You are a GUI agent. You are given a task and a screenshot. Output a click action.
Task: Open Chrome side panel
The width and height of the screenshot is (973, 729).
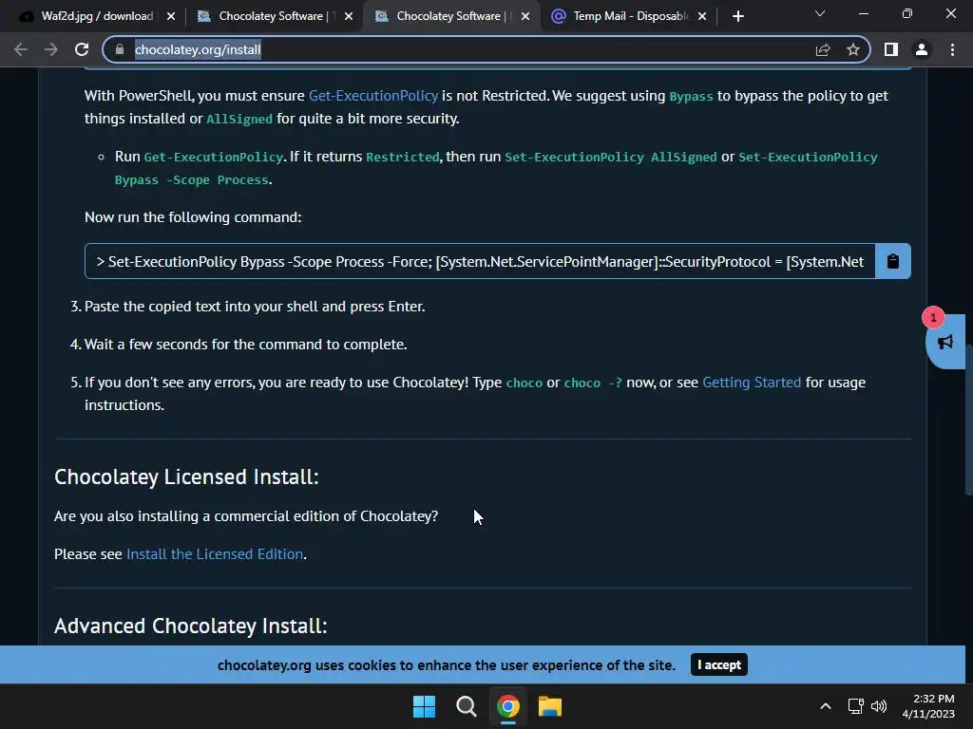pyautogui.click(x=891, y=49)
